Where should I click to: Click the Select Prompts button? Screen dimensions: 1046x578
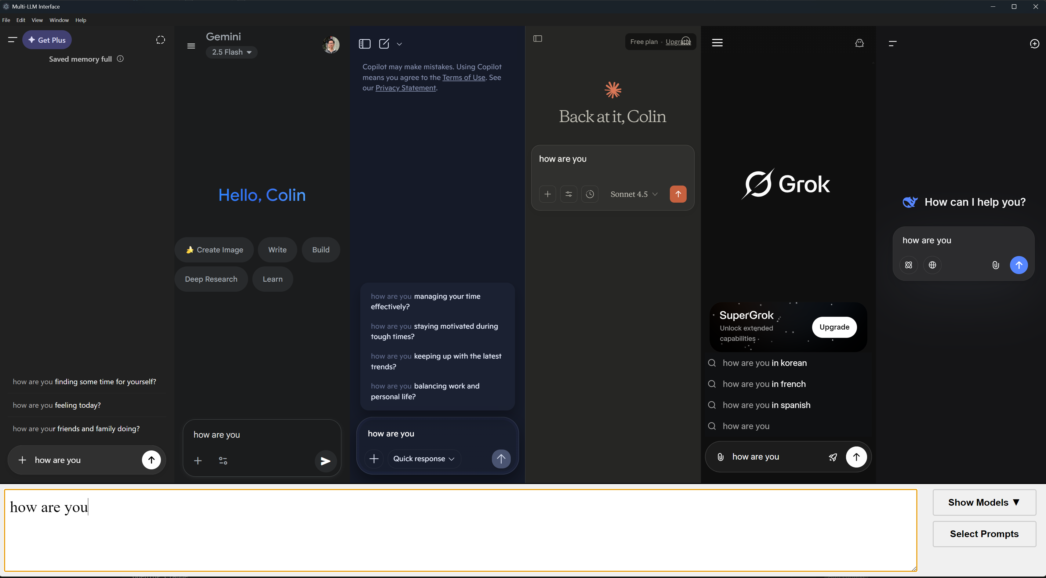click(984, 534)
